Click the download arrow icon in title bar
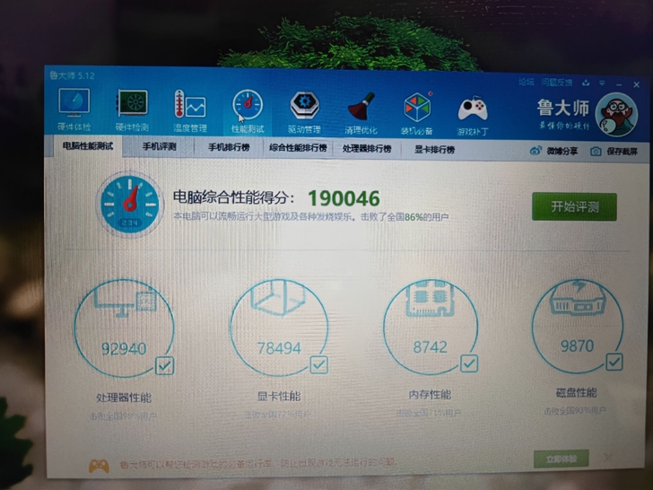The width and height of the screenshot is (653, 490). coord(586,83)
